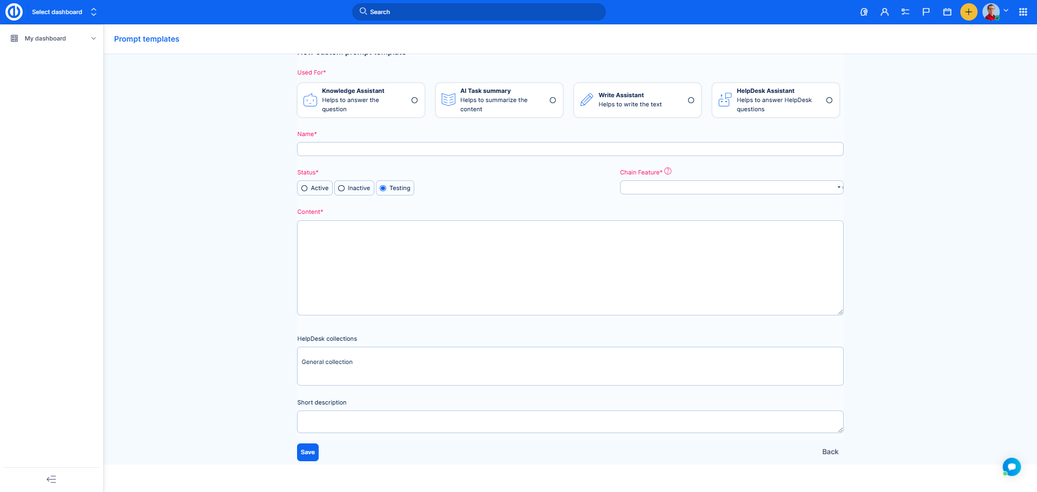Screen dimensions: 1037x492
Task: Set status to Active
Action: pyautogui.click(x=305, y=188)
